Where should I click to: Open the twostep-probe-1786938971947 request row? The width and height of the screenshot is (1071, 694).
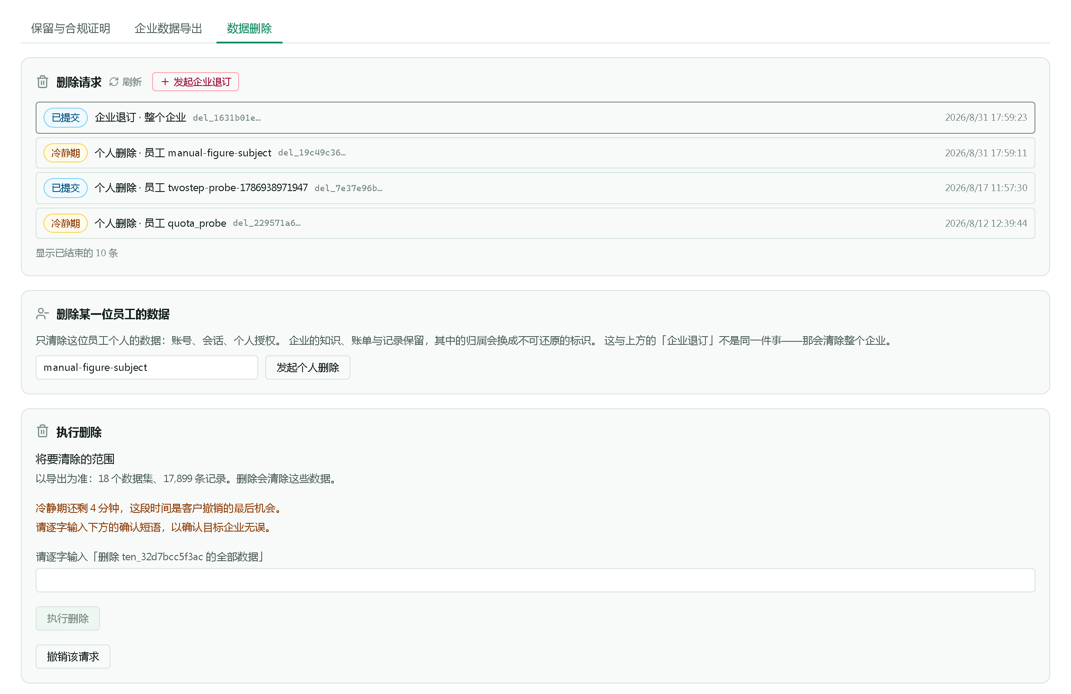tap(535, 188)
